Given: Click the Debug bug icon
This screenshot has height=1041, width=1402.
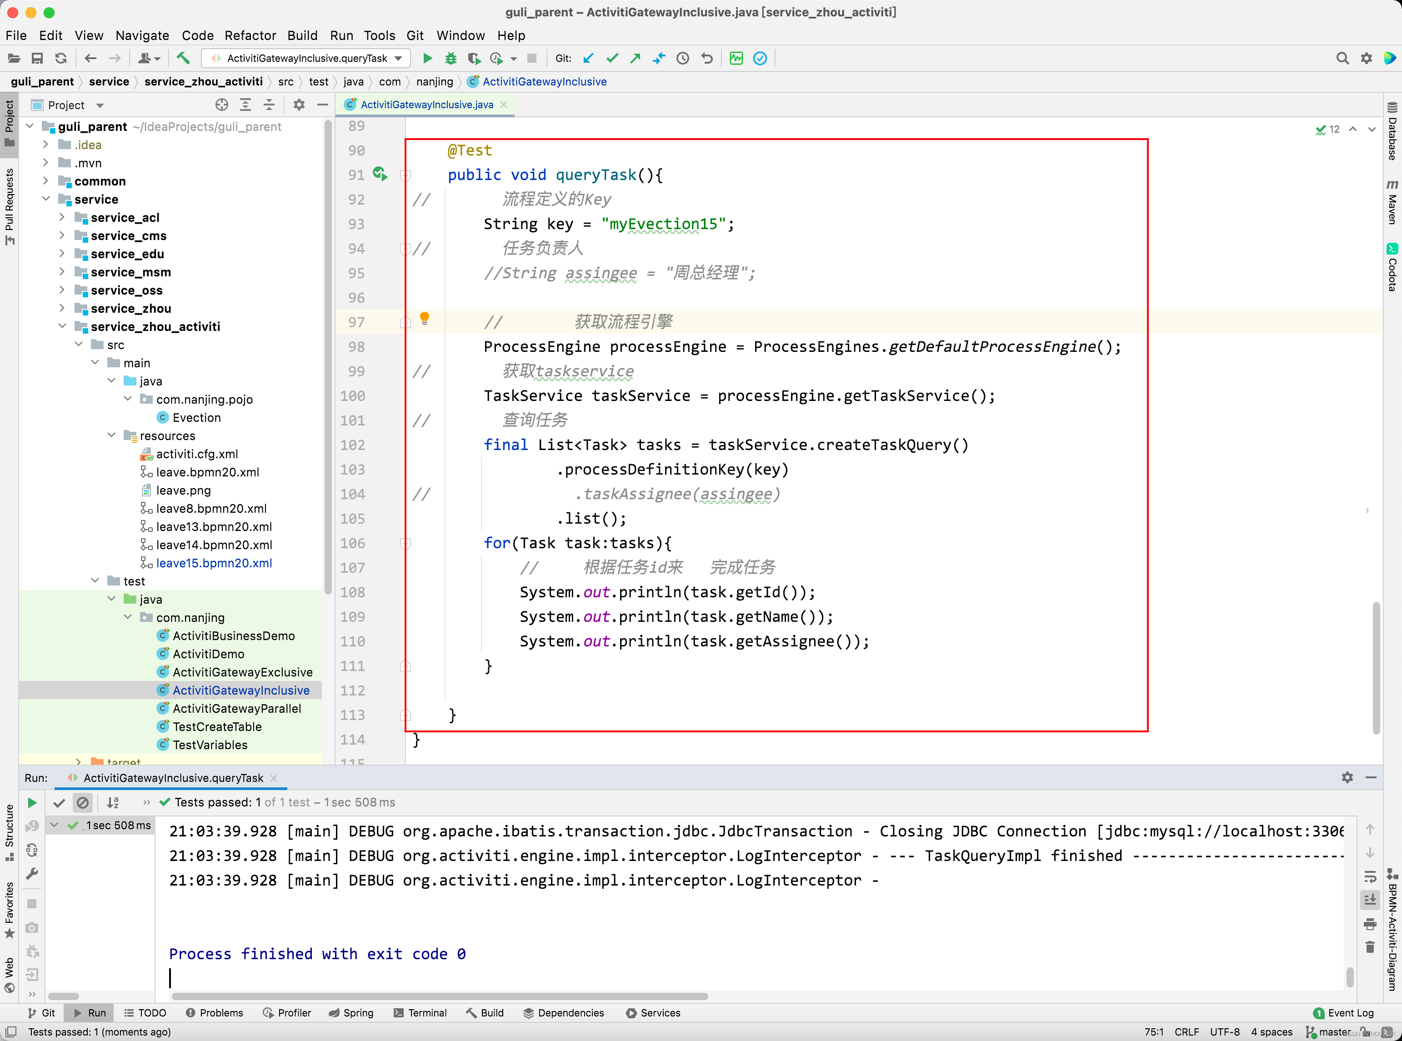Looking at the screenshot, I should 451,59.
